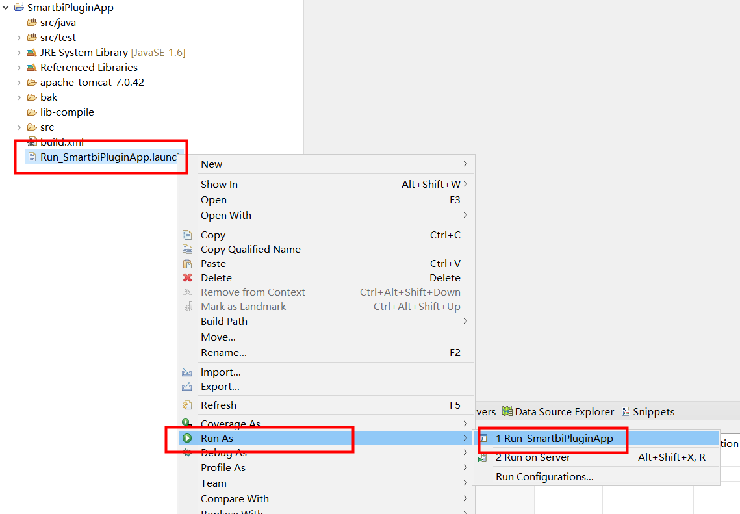This screenshot has height=514, width=740.
Task: Click the Run on Server icon
Action: pos(482,457)
